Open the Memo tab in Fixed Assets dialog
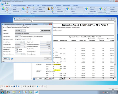 [24, 27]
